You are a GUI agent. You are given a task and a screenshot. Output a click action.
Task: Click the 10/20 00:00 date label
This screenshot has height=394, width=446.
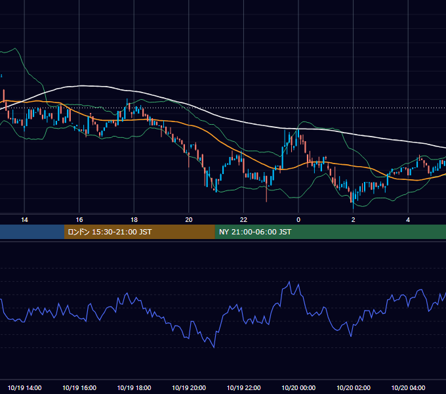pyautogui.click(x=298, y=387)
